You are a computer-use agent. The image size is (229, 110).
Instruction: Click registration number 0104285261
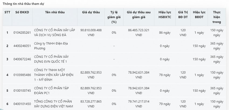[22, 33]
